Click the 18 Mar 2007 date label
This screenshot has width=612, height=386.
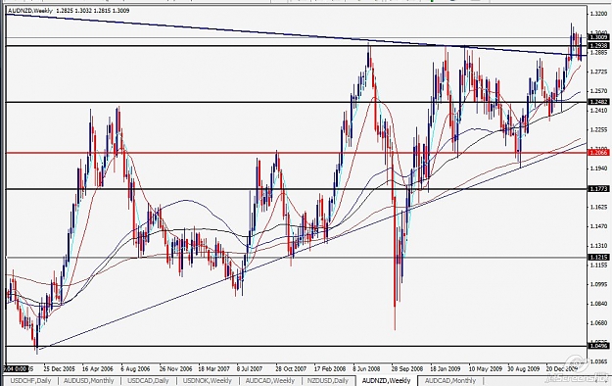tap(213, 368)
